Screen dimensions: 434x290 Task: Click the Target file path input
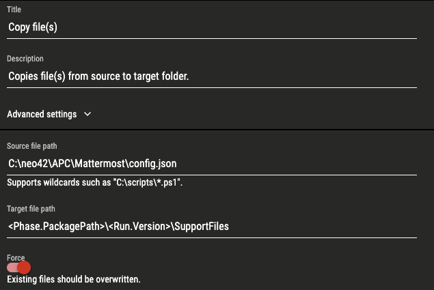[x=212, y=227]
